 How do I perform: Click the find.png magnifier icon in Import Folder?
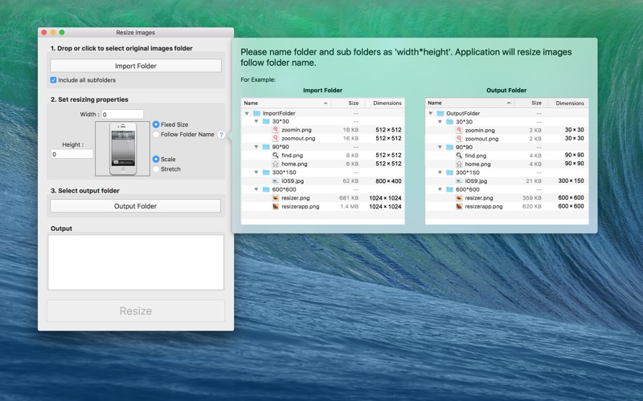pos(276,155)
